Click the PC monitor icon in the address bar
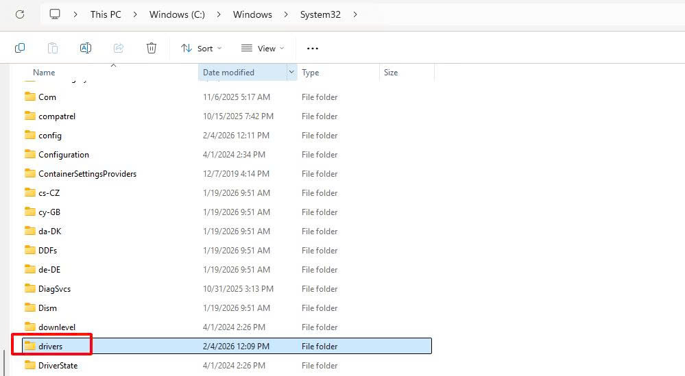This screenshot has width=685, height=376. [x=55, y=14]
